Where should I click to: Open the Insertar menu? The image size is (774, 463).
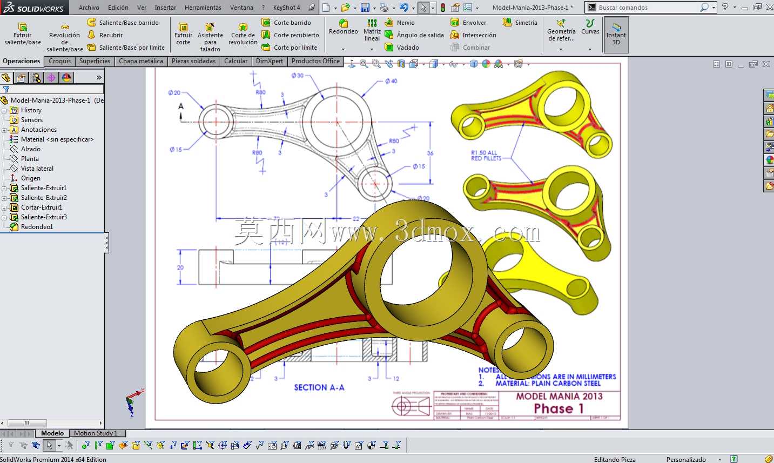click(165, 8)
